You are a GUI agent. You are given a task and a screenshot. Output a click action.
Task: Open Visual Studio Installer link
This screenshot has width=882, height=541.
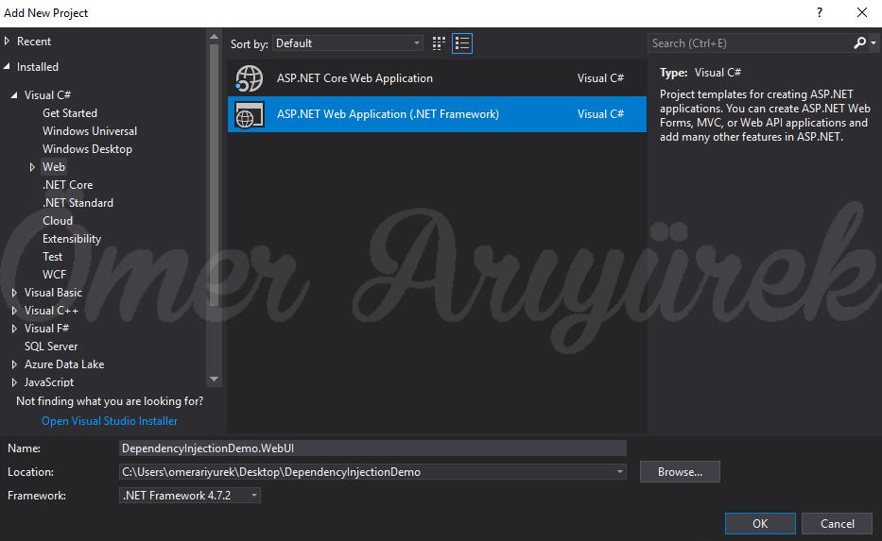click(x=110, y=421)
